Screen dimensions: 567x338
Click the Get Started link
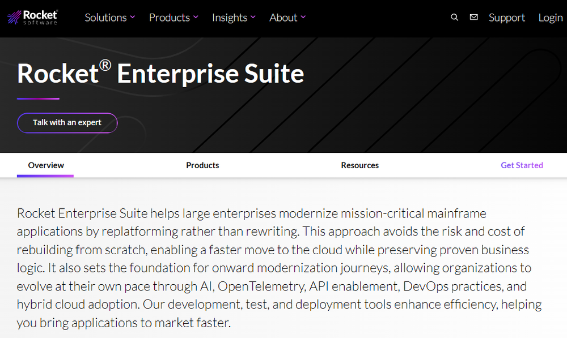tap(522, 165)
